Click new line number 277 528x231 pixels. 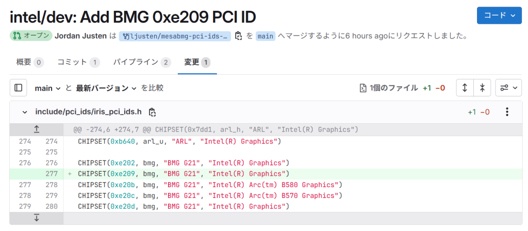pos(52,174)
